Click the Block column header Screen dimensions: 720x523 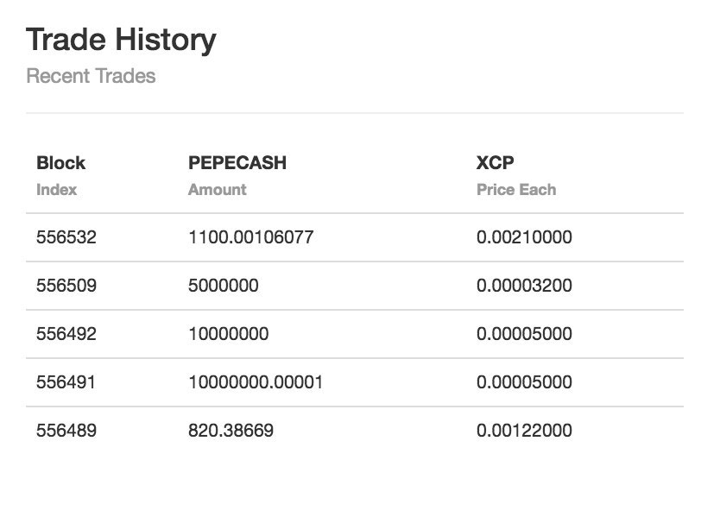(x=60, y=162)
